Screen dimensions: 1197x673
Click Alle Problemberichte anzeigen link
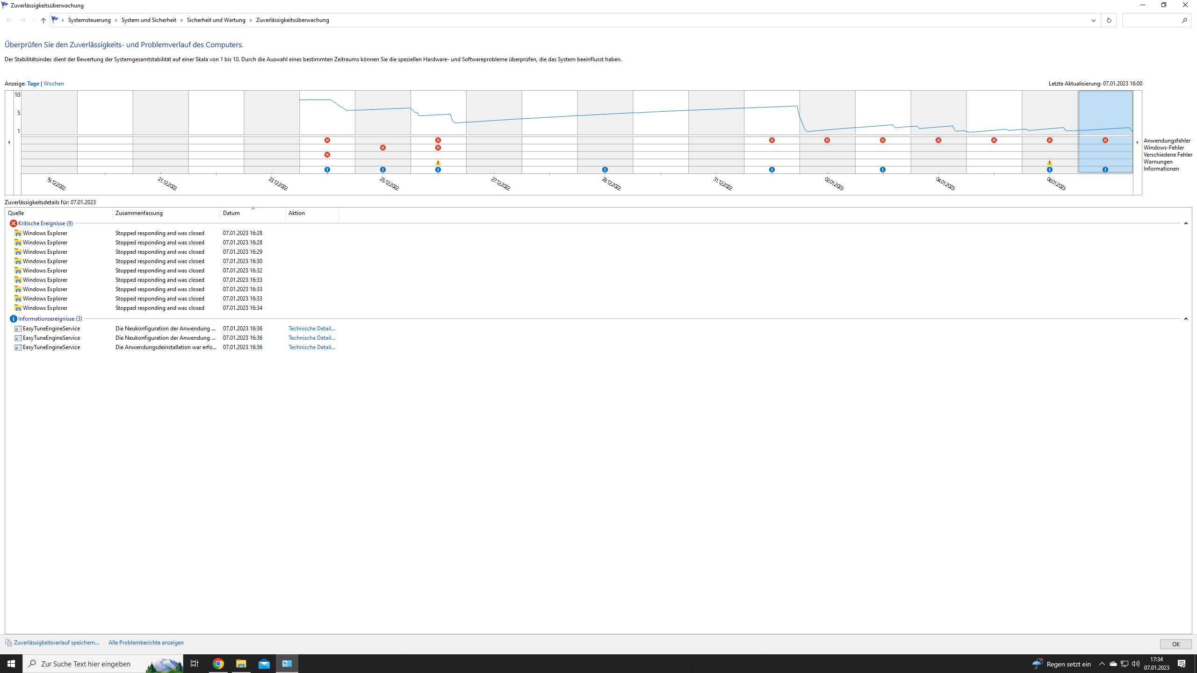[x=146, y=643]
